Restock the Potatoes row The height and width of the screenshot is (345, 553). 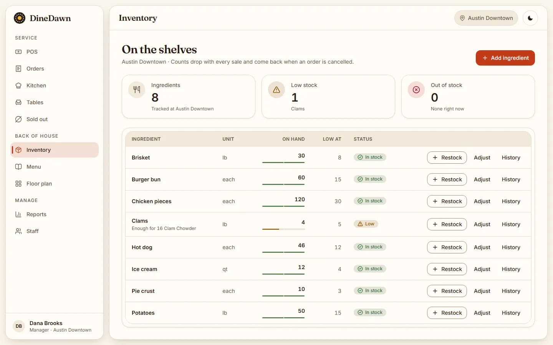447,313
